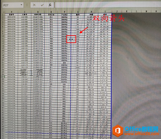Select row 50 header

(3, 131)
